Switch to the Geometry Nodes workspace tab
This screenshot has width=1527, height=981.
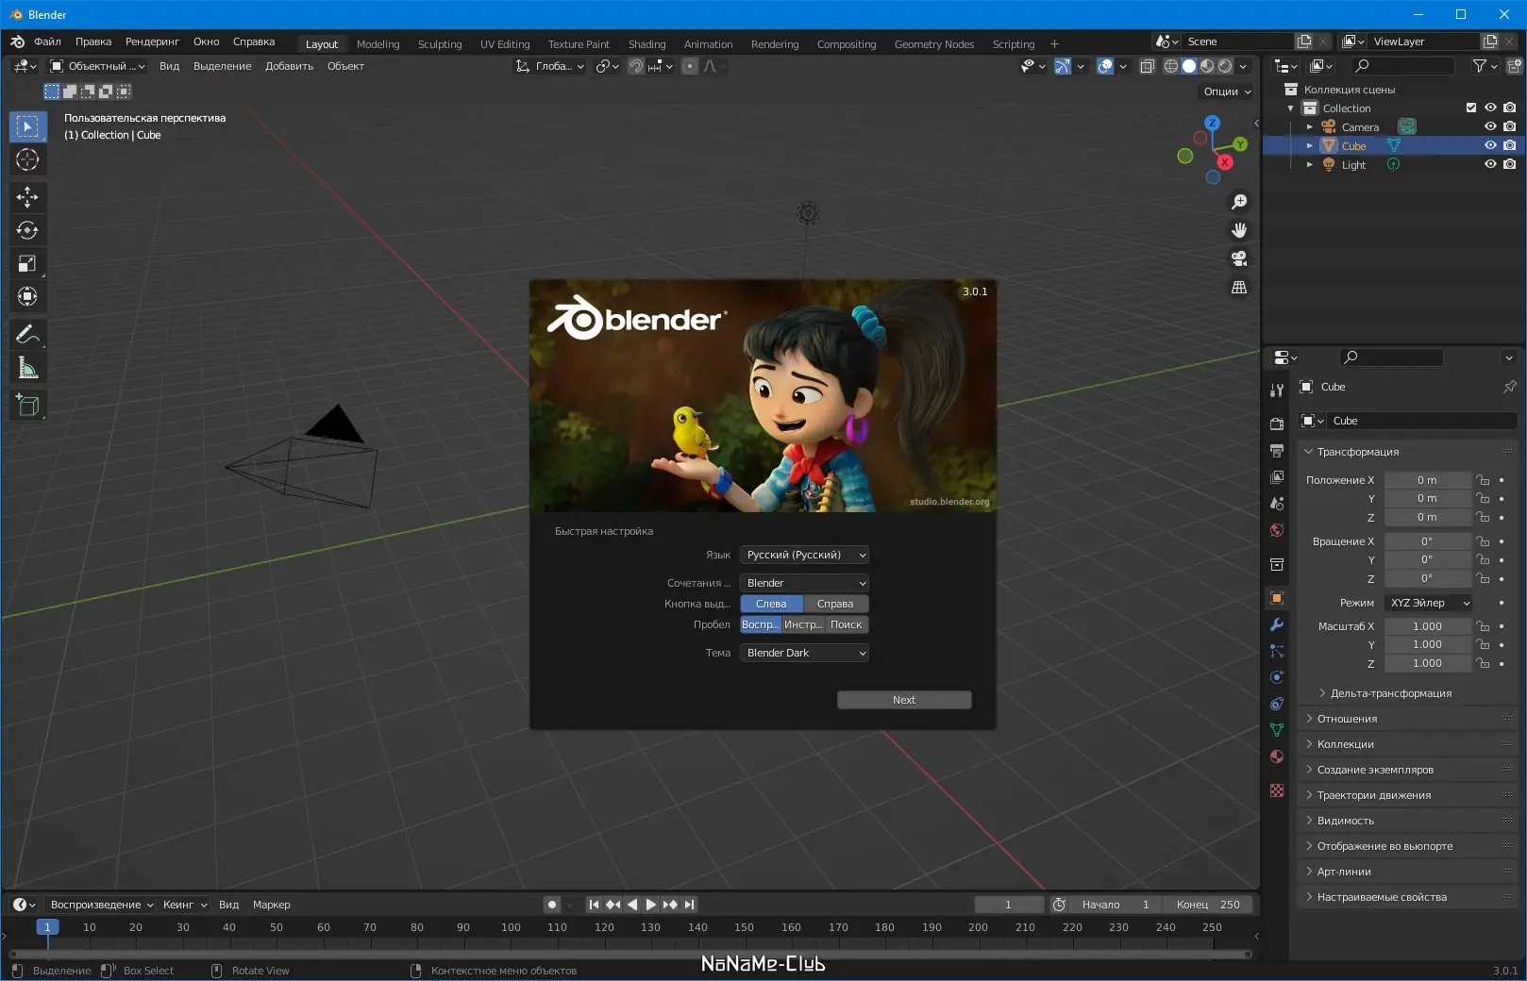coord(934,44)
